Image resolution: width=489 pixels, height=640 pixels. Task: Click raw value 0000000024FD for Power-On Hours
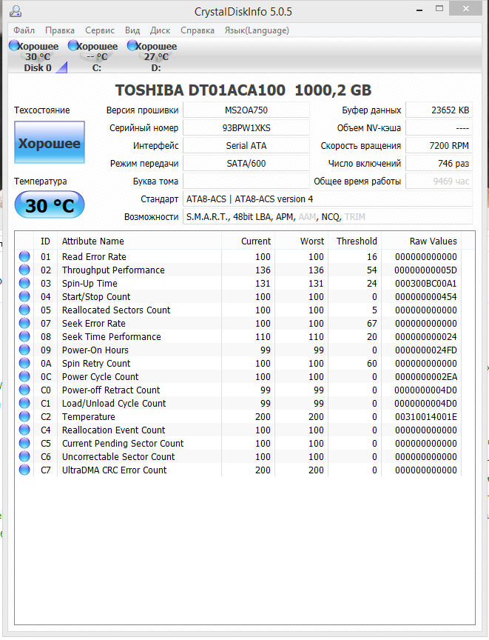(426, 350)
